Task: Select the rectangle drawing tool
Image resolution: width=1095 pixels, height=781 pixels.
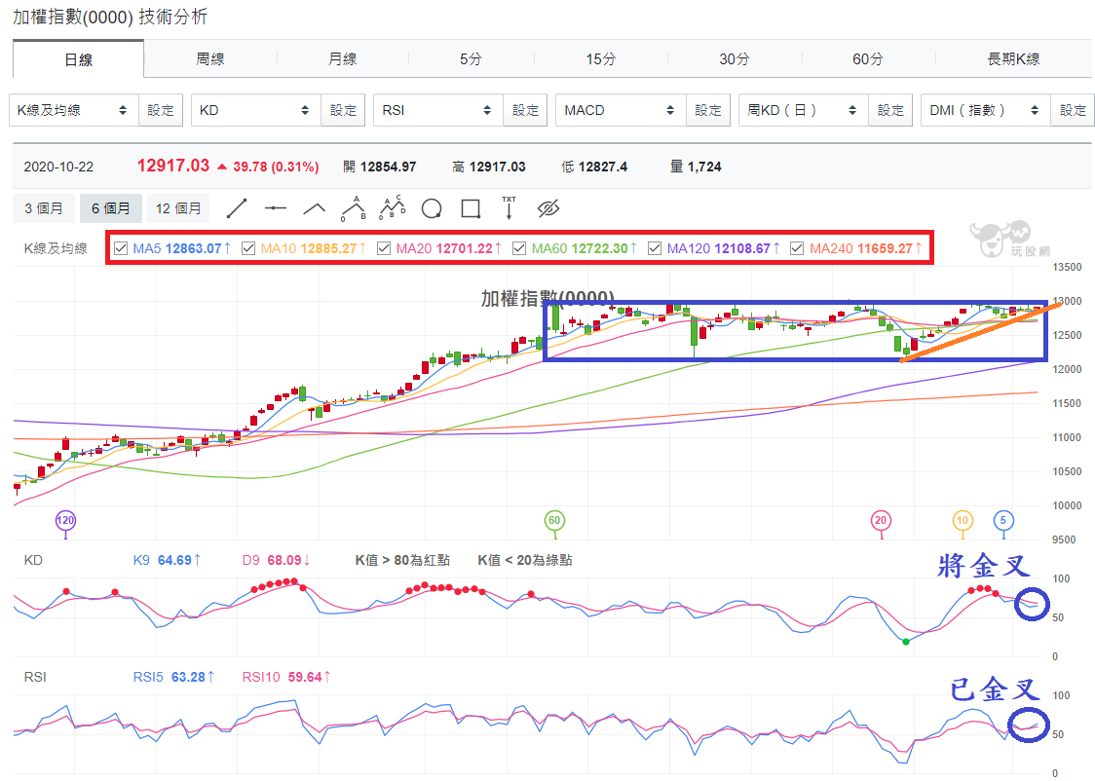Action: [471, 208]
